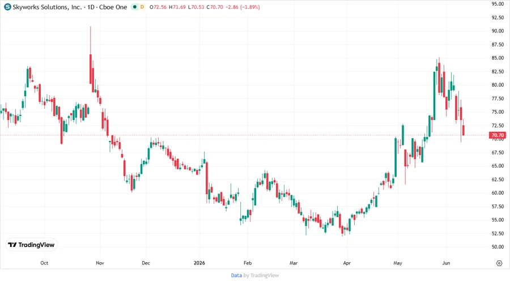Click the 62.50 price axis label
Viewport: 510px width, 282px height.
[498, 180]
